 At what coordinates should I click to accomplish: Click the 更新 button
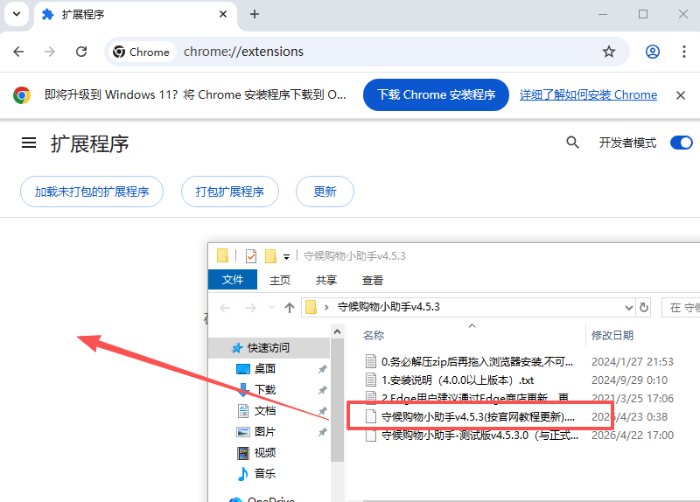[325, 192]
